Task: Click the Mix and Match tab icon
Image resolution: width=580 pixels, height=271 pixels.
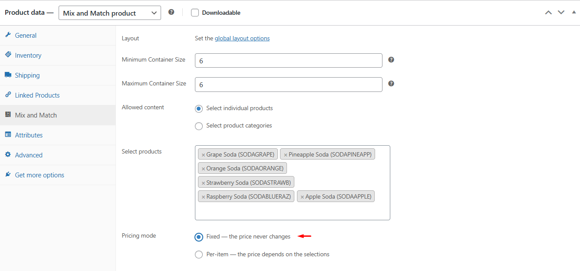Action: pyautogui.click(x=8, y=115)
